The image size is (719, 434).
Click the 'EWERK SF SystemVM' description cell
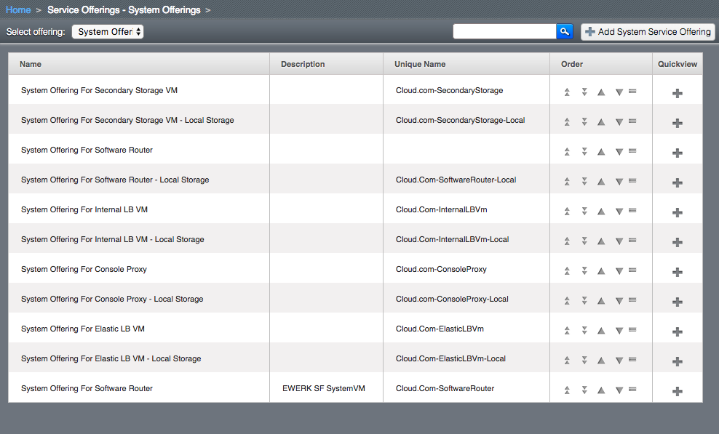click(x=324, y=388)
